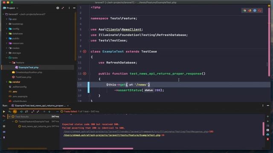Image resolution: width=273 pixels, height=153 pixels.
Task: Open Run panel options (three dots)
Action: (263, 105)
